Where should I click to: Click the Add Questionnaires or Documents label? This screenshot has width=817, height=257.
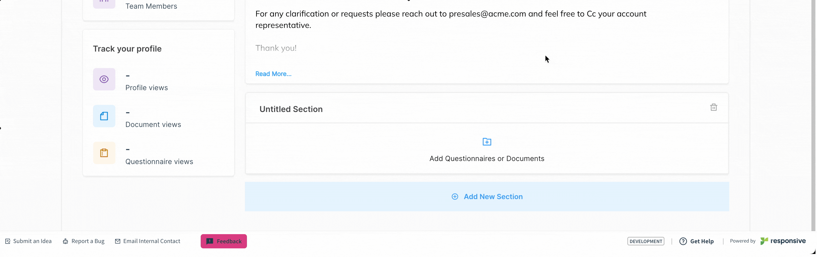487,158
